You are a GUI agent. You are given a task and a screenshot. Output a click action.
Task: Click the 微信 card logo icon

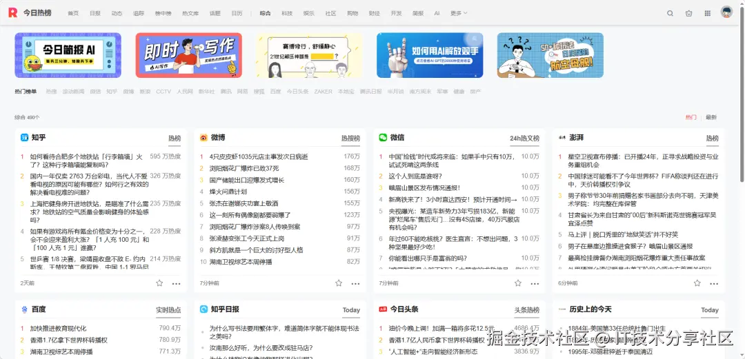pyautogui.click(x=383, y=138)
